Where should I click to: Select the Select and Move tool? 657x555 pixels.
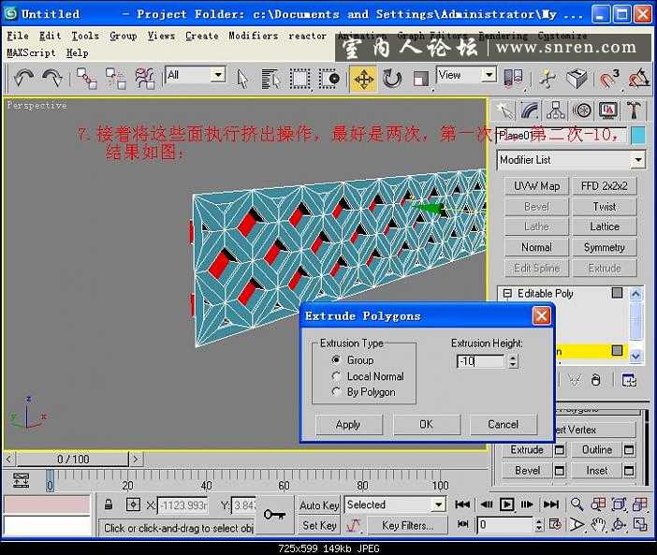(363, 78)
